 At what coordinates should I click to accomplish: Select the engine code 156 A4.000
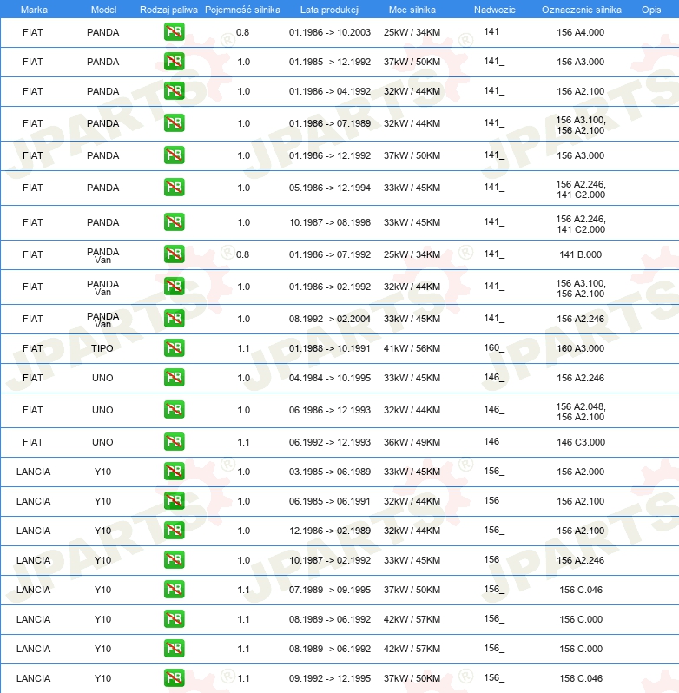click(581, 32)
